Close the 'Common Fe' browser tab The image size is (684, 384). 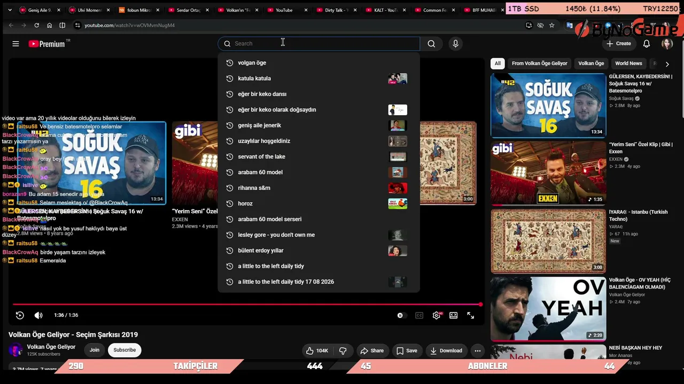tap(453, 10)
